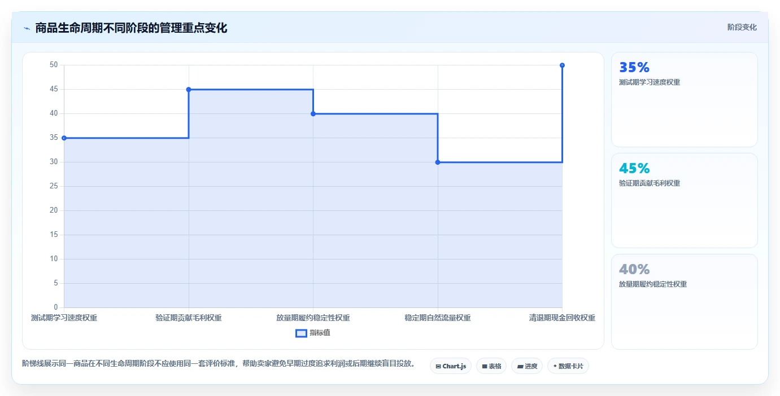Click x-axis label 放量期履约稳定性权重

tap(313, 318)
